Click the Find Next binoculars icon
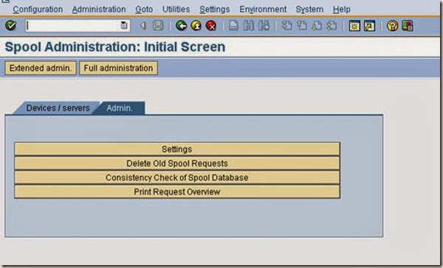 [264, 26]
